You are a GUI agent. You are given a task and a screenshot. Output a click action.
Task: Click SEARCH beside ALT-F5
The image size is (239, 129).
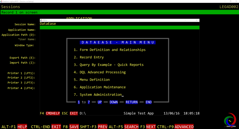click(131, 127)
